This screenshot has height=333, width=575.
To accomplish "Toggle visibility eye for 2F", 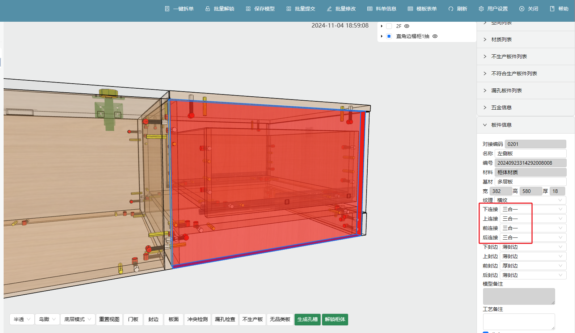I will [407, 26].
